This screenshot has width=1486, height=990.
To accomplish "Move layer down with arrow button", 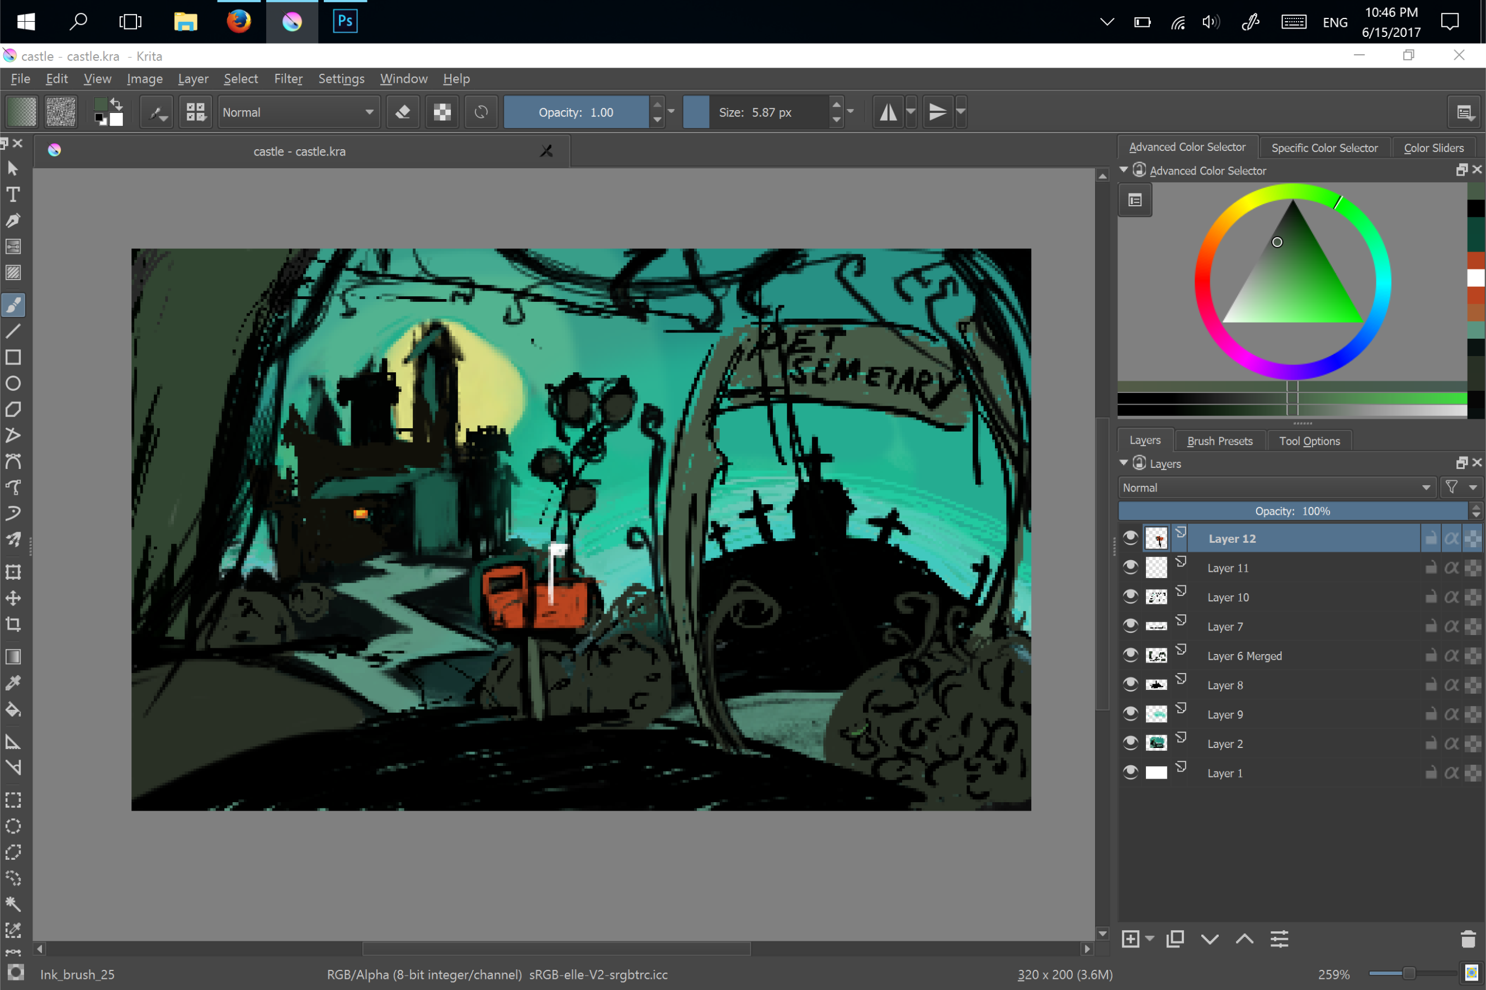I will 1210,939.
